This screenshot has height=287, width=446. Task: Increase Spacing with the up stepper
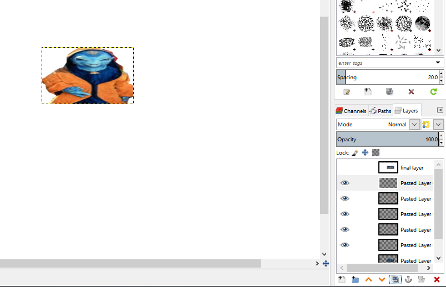tap(441, 74)
